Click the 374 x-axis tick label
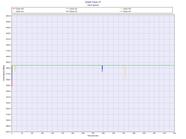The image size is (186, 139). click(x=124, y=133)
